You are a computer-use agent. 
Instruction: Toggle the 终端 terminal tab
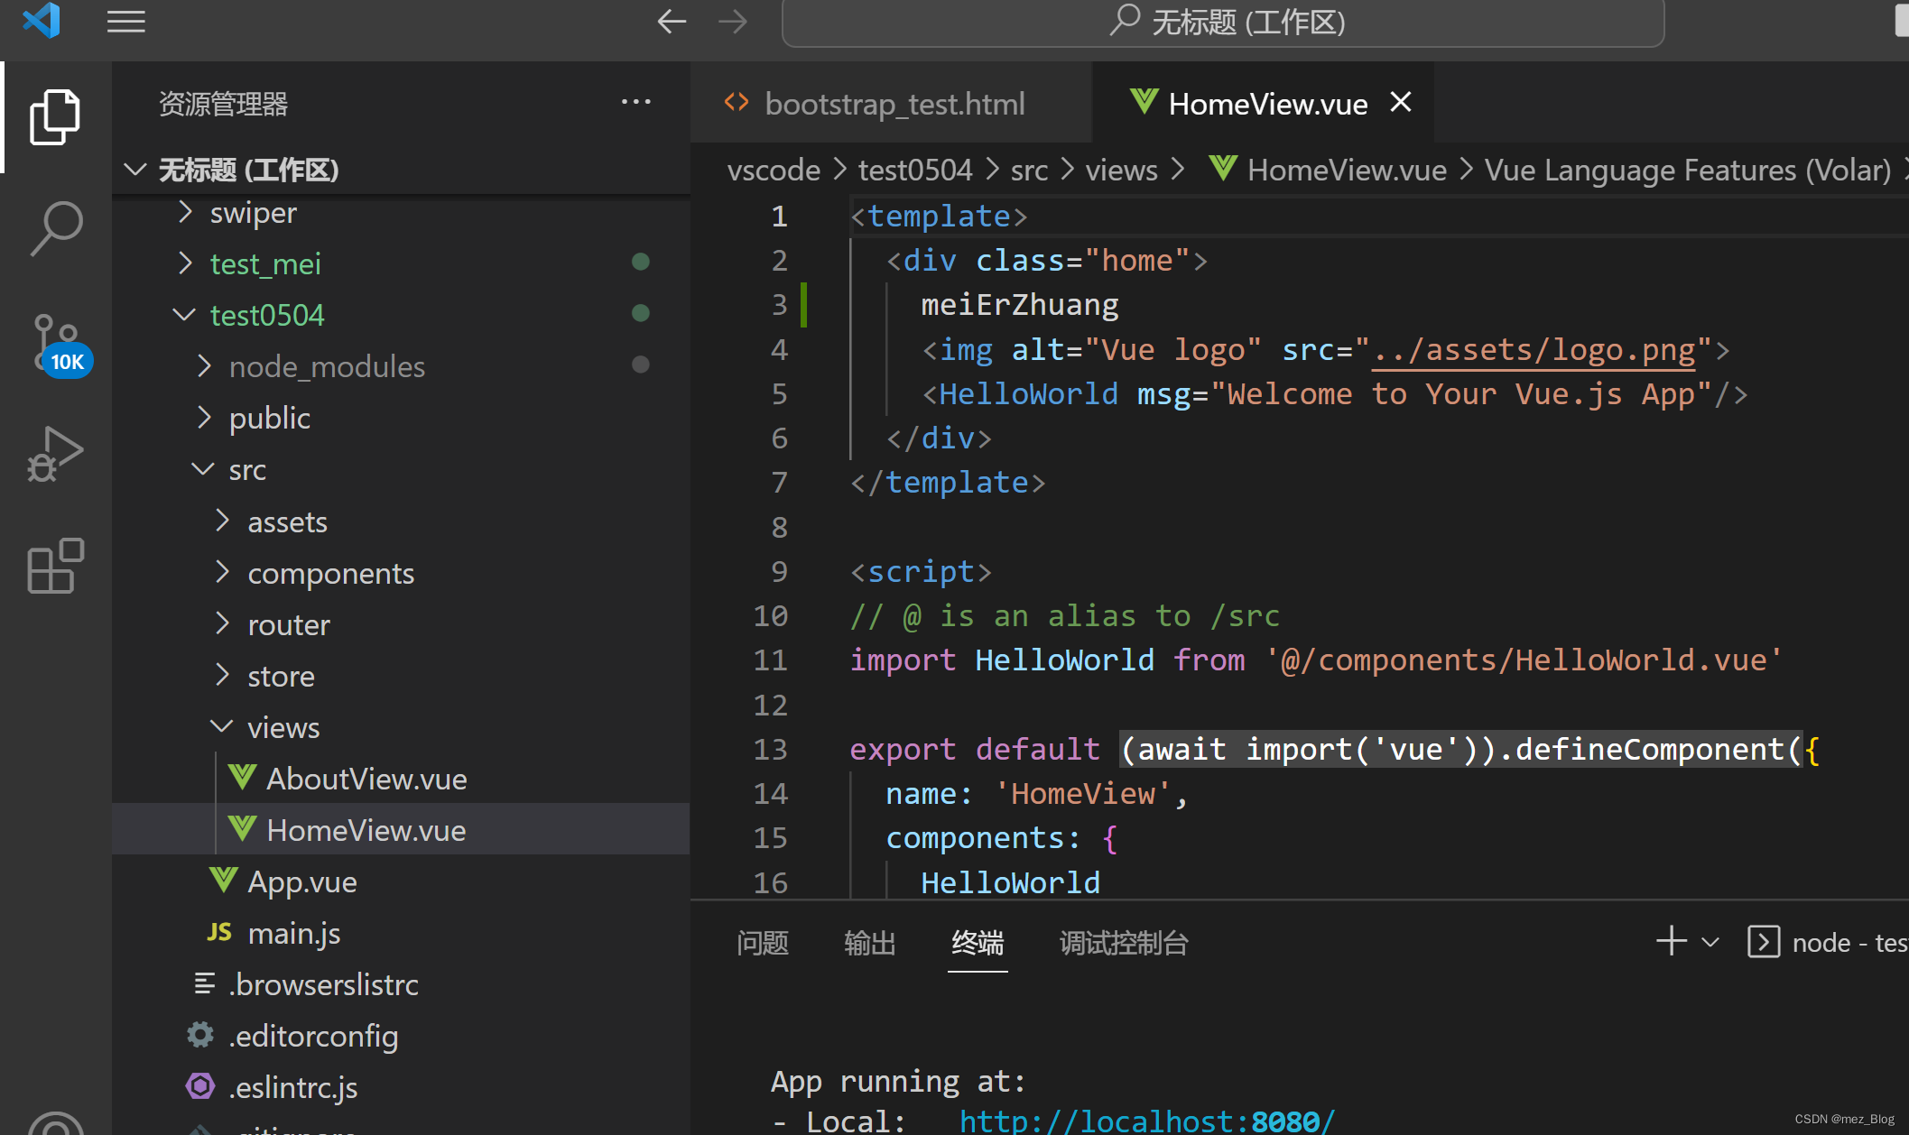coord(979,942)
